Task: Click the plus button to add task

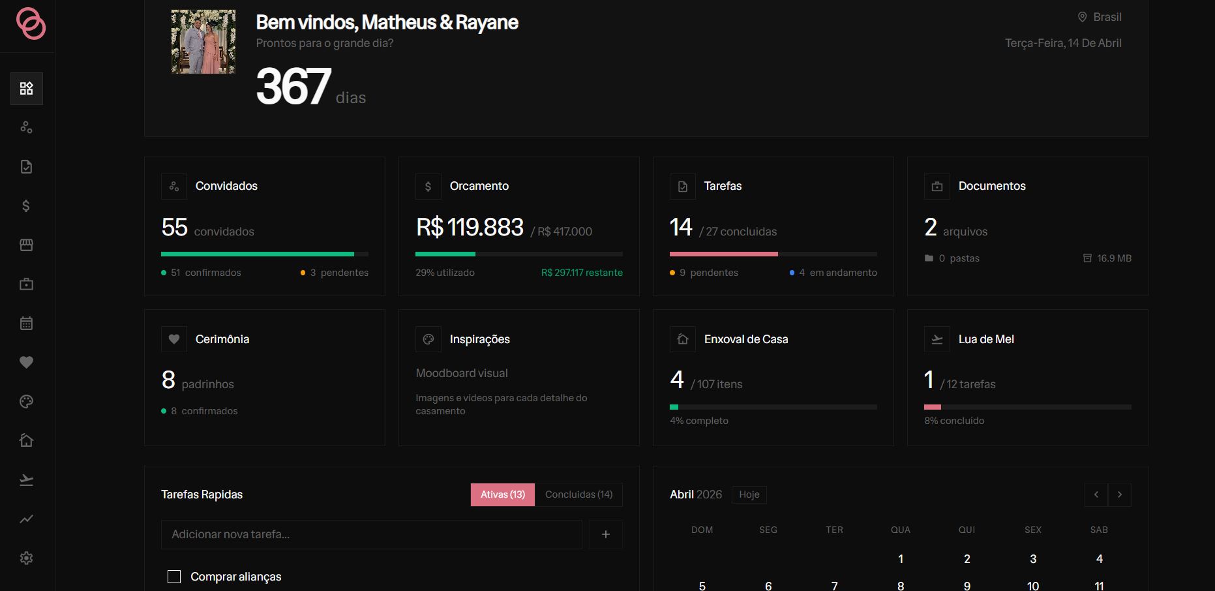Action: [x=606, y=534]
